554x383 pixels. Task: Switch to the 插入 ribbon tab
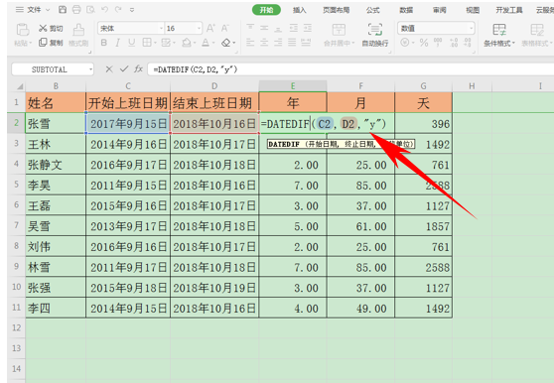[x=299, y=10]
